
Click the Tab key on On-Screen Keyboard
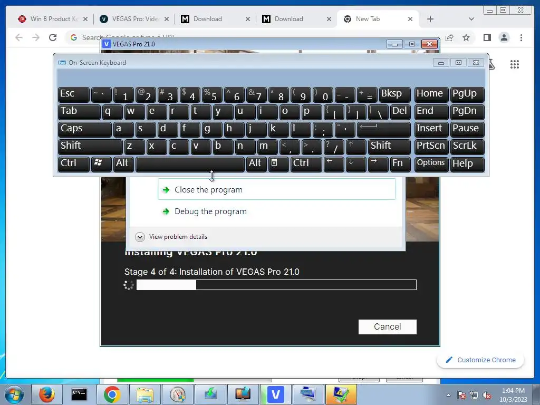pyautogui.click(x=79, y=112)
